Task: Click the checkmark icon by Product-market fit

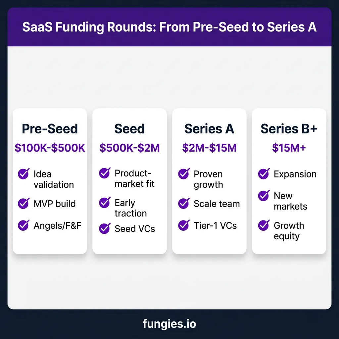Action: [105, 173]
